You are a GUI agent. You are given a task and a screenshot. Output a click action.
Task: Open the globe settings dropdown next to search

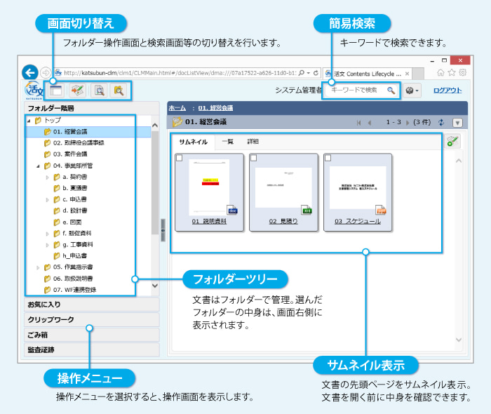412,91
